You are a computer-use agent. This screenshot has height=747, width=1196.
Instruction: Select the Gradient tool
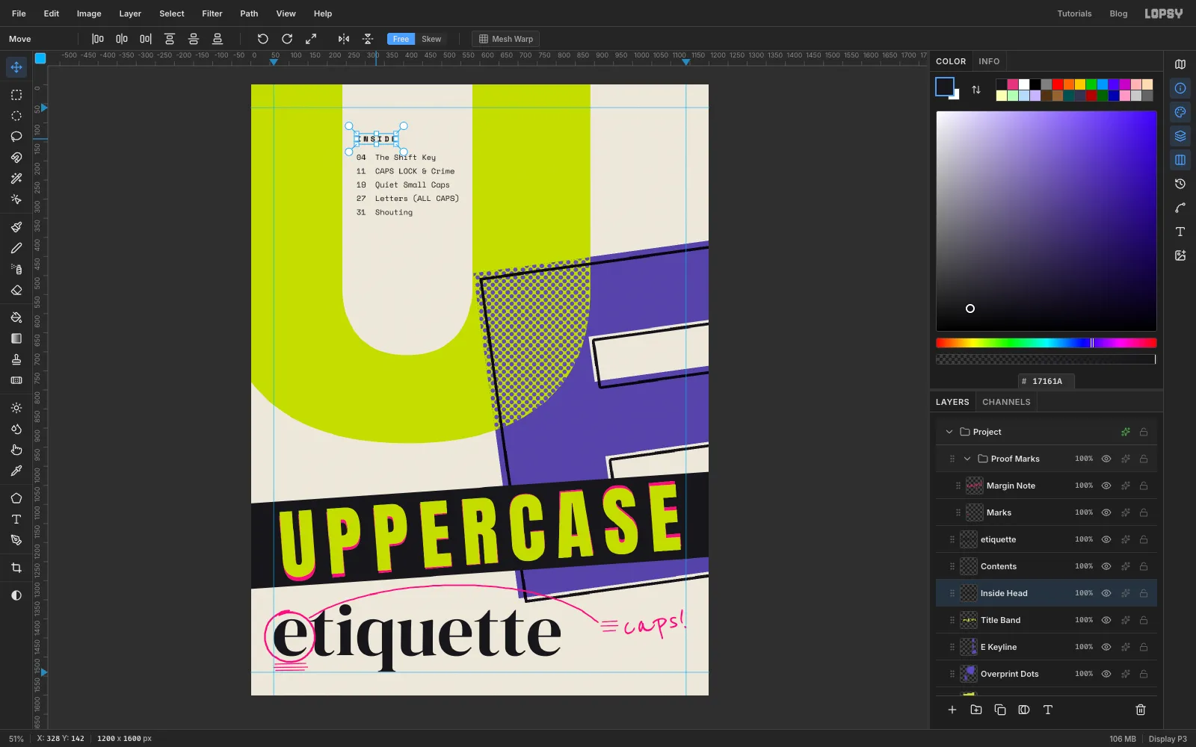[x=16, y=338]
